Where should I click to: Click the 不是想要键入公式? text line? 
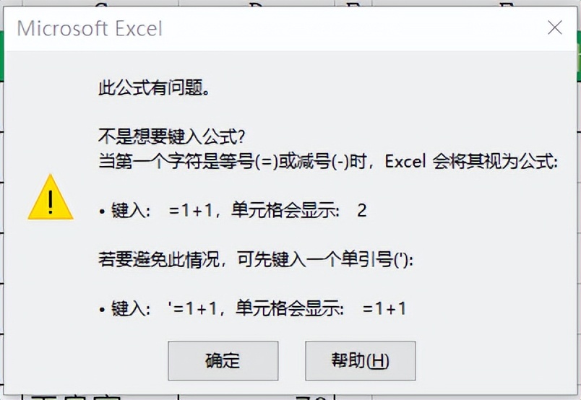pos(171,136)
